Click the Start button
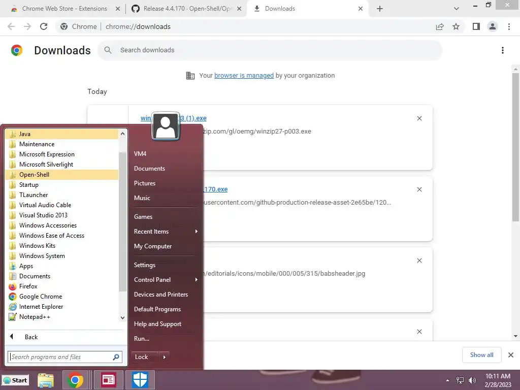The width and height of the screenshot is (520, 390). click(15, 380)
